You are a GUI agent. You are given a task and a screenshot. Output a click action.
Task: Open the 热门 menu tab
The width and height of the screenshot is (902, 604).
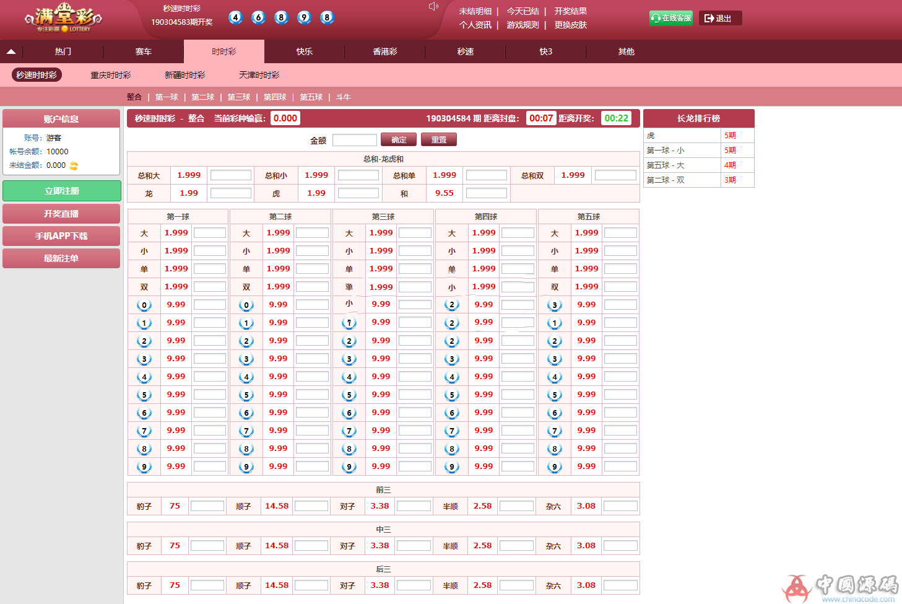tap(63, 51)
